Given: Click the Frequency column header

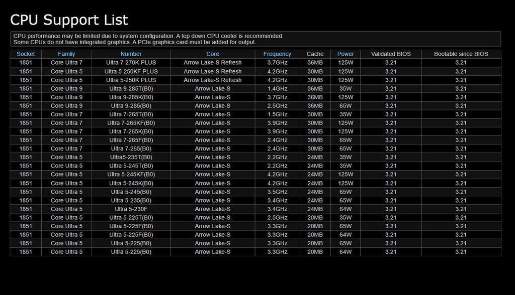Looking at the screenshot, I should [277, 54].
